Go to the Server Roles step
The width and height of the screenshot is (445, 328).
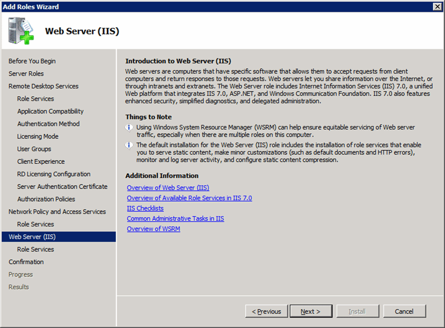tap(26, 74)
